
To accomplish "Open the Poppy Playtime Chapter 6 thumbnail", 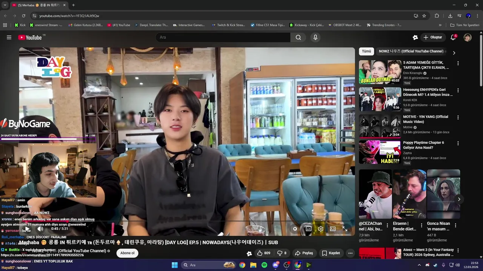I will pyautogui.click(x=380, y=152).
